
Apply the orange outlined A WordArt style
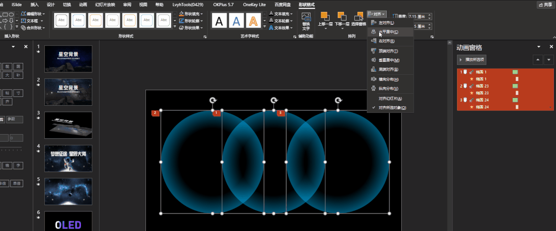(x=253, y=21)
